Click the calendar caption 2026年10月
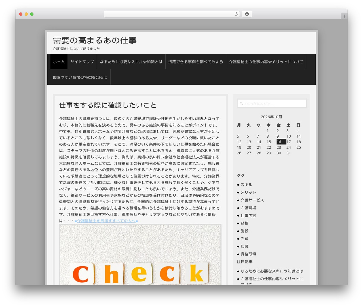This screenshot has width=363, height=307. pyautogui.click(x=271, y=117)
